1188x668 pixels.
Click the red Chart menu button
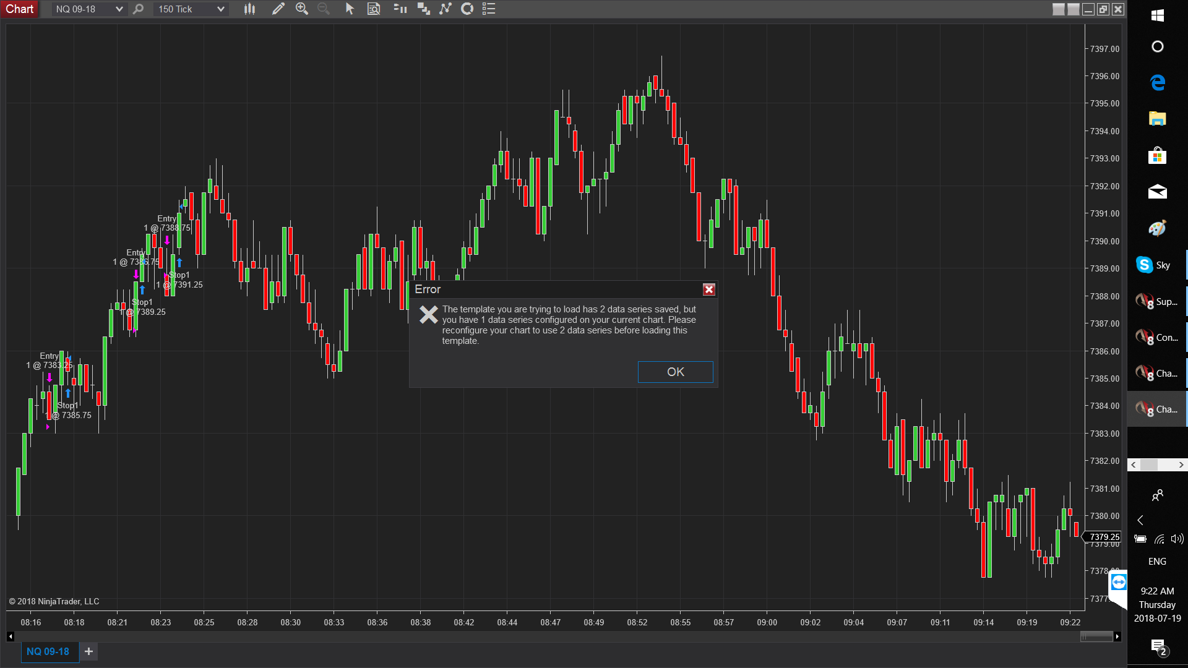point(20,9)
